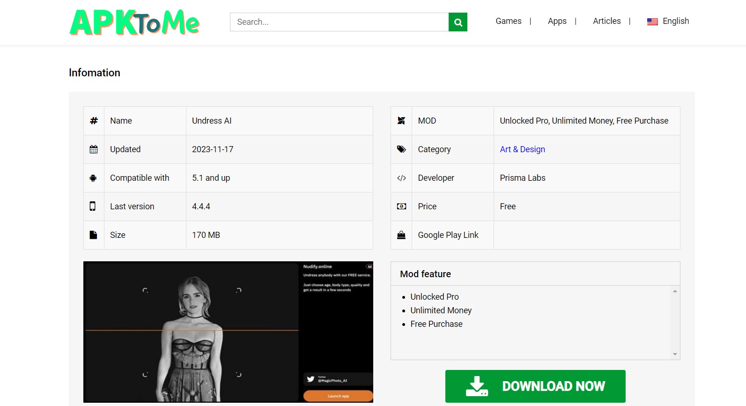746x406 pixels.
Task: Click the money icon beside Price
Action: (401, 207)
